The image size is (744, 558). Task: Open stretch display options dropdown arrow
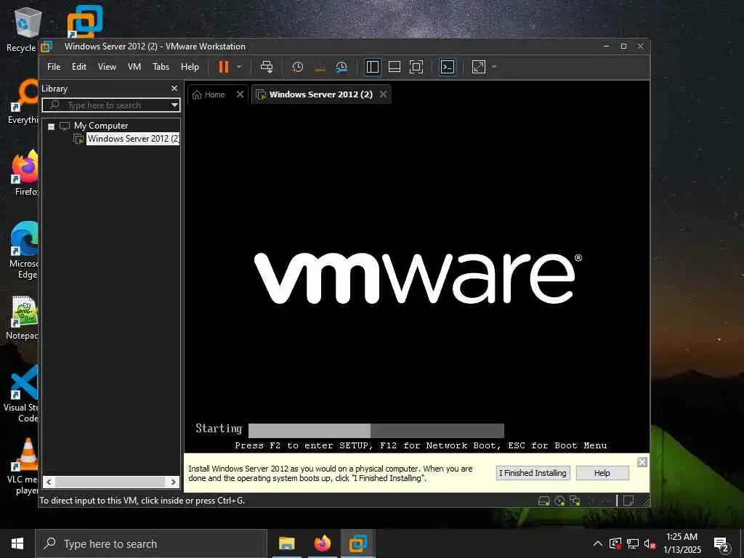pos(494,67)
